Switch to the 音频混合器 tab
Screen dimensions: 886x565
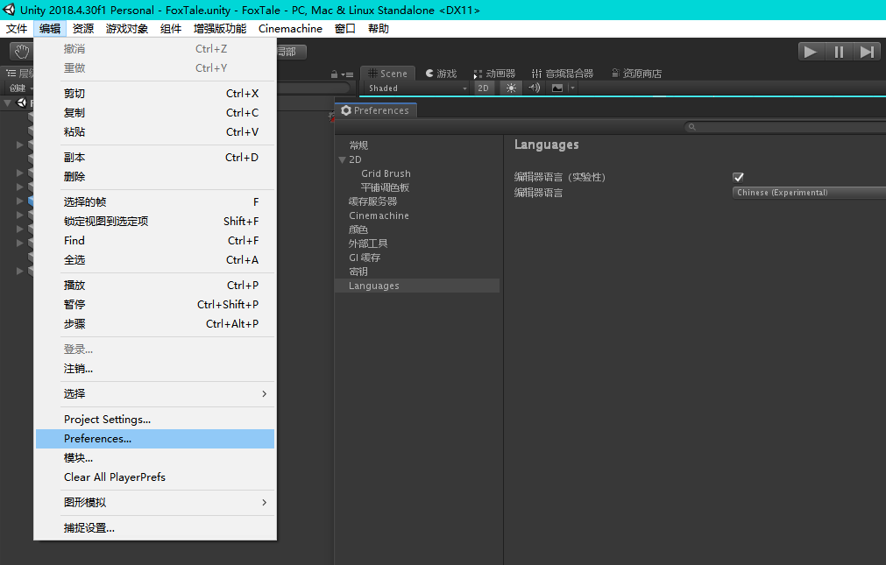(563, 74)
